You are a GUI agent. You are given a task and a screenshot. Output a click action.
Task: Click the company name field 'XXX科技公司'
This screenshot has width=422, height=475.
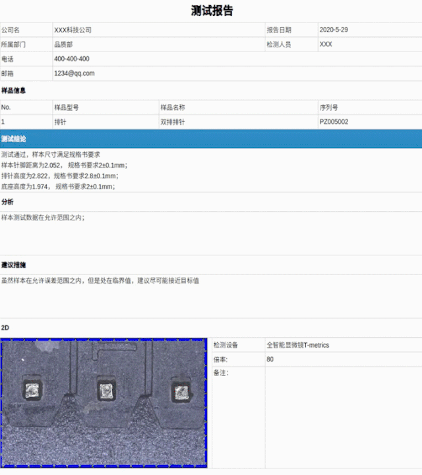click(73, 30)
